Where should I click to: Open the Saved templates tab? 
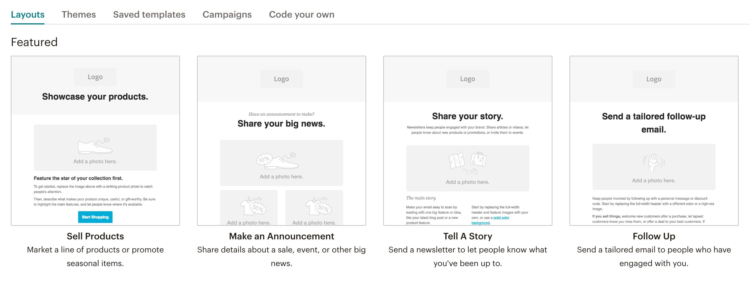click(149, 14)
